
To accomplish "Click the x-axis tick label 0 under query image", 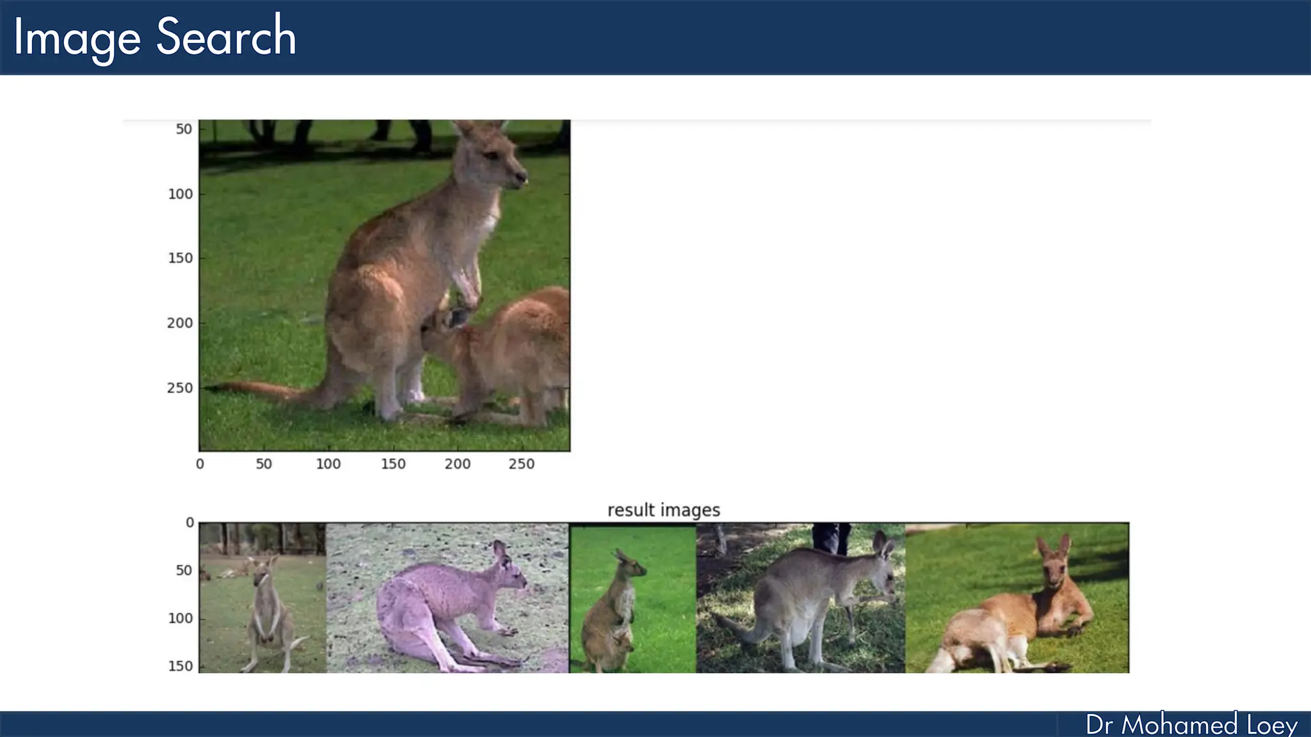I will (200, 464).
